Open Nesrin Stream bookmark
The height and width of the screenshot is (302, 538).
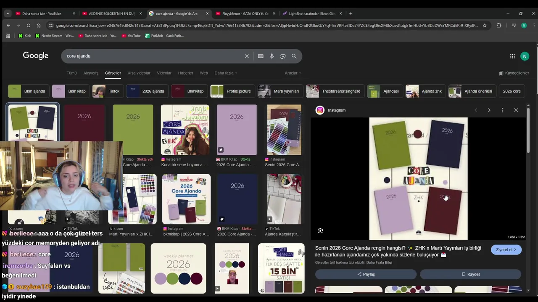(55, 36)
